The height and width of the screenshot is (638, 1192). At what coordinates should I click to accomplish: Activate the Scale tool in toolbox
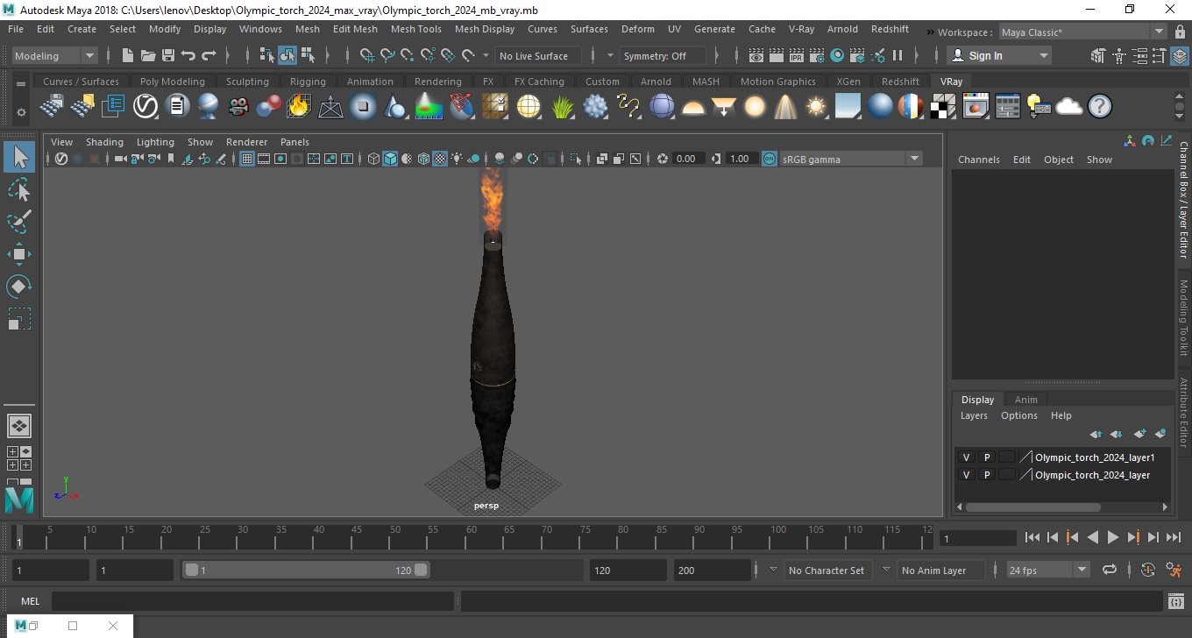pyautogui.click(x=19, y=318)
